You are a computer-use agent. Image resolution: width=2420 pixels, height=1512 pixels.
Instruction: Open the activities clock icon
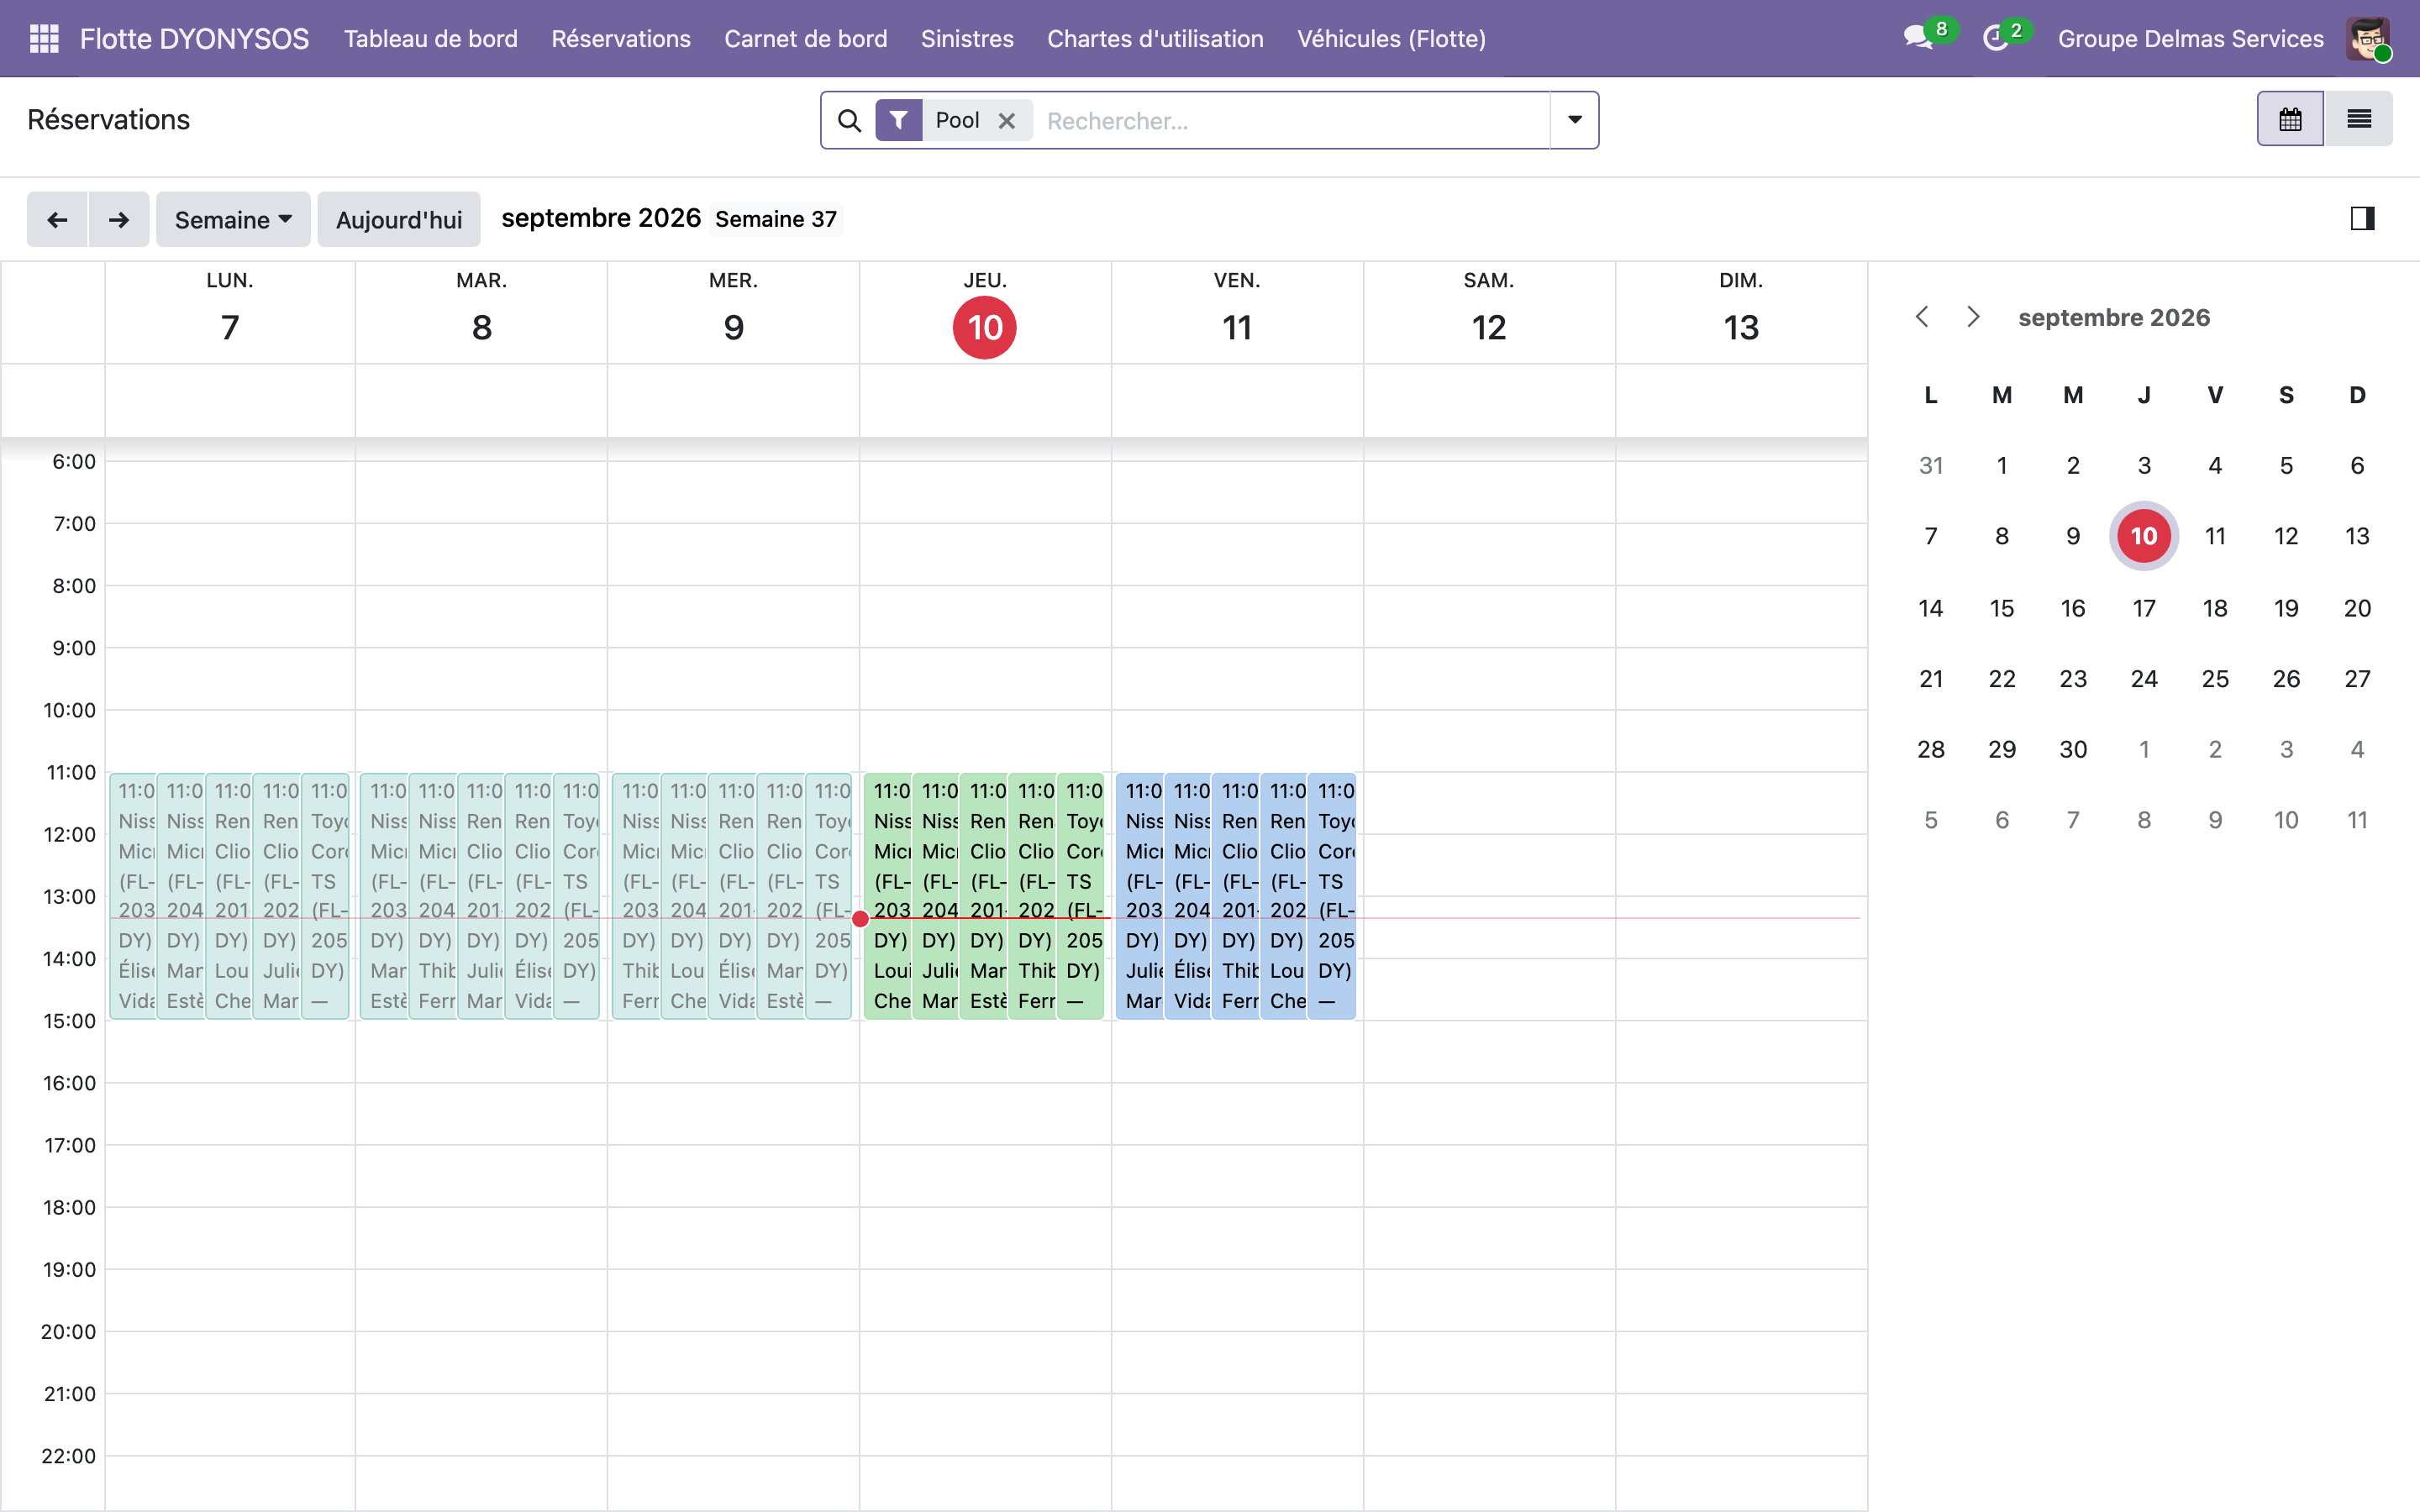pyautogui.click(x=1995, y=39)
